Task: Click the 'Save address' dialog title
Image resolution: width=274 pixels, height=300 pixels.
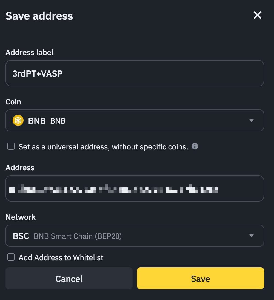Action: pyautogui.click(x=39, y=16)
